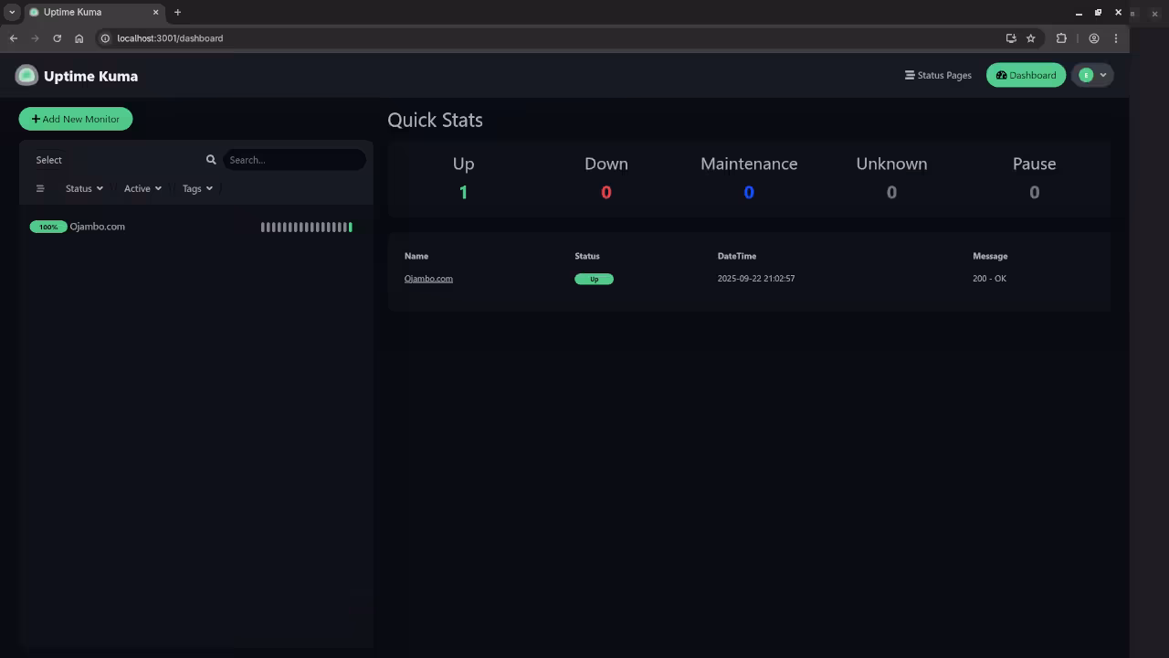Click the 100% uptime badge
1169x658 pixels.
click(x=48, y=227)
